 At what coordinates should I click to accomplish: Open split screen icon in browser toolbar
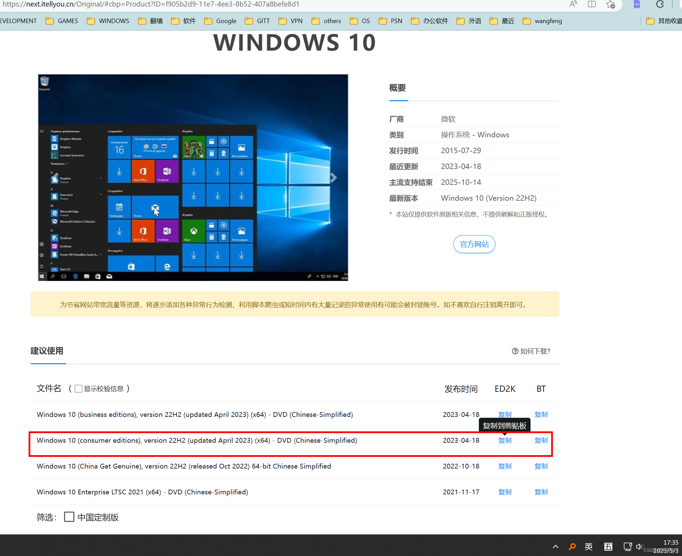point(591,4)
